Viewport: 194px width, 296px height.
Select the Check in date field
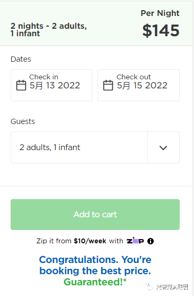pos(51,85)
